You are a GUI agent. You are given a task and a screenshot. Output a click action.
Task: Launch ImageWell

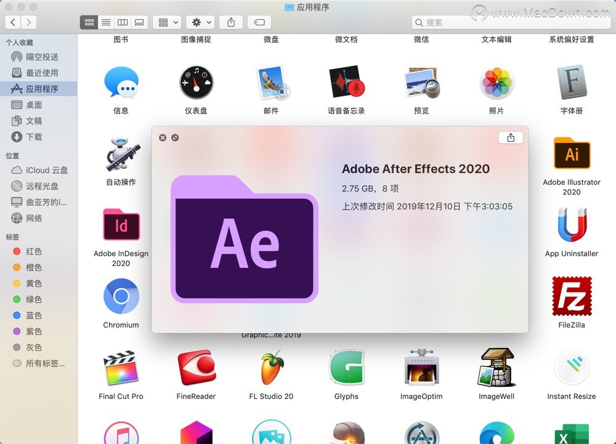496,368
